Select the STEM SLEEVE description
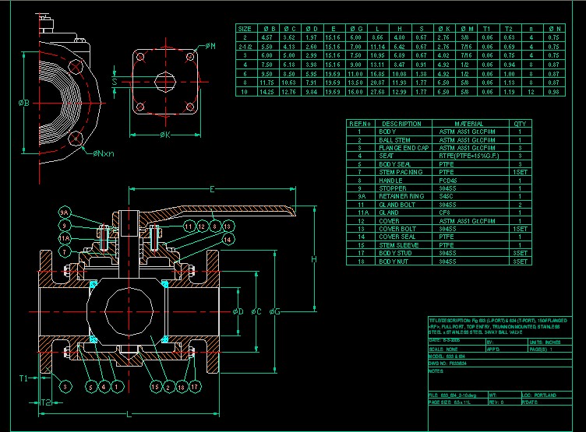The image size is (586, 432). tap(399, 245)
